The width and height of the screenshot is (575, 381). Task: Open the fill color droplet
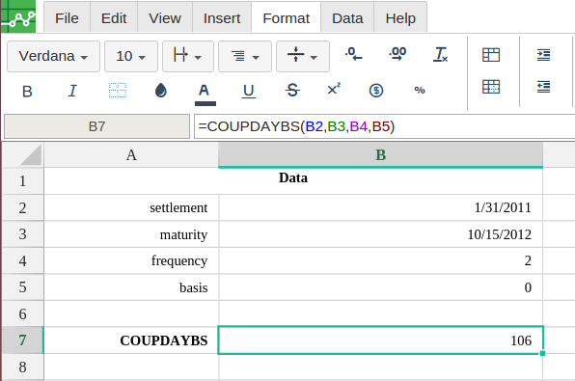160,91
